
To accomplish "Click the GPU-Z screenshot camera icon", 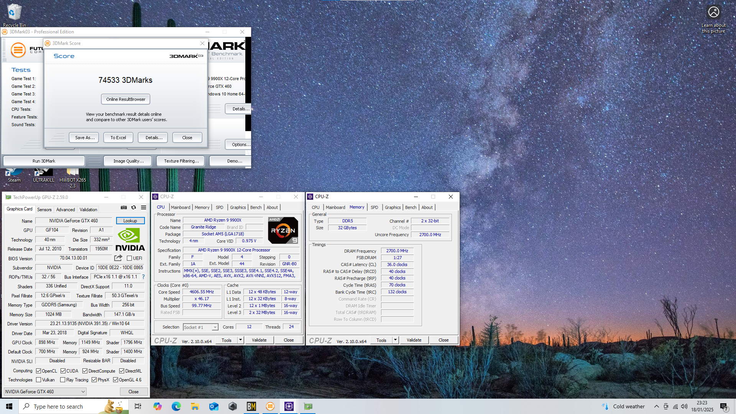I will 124,207.
